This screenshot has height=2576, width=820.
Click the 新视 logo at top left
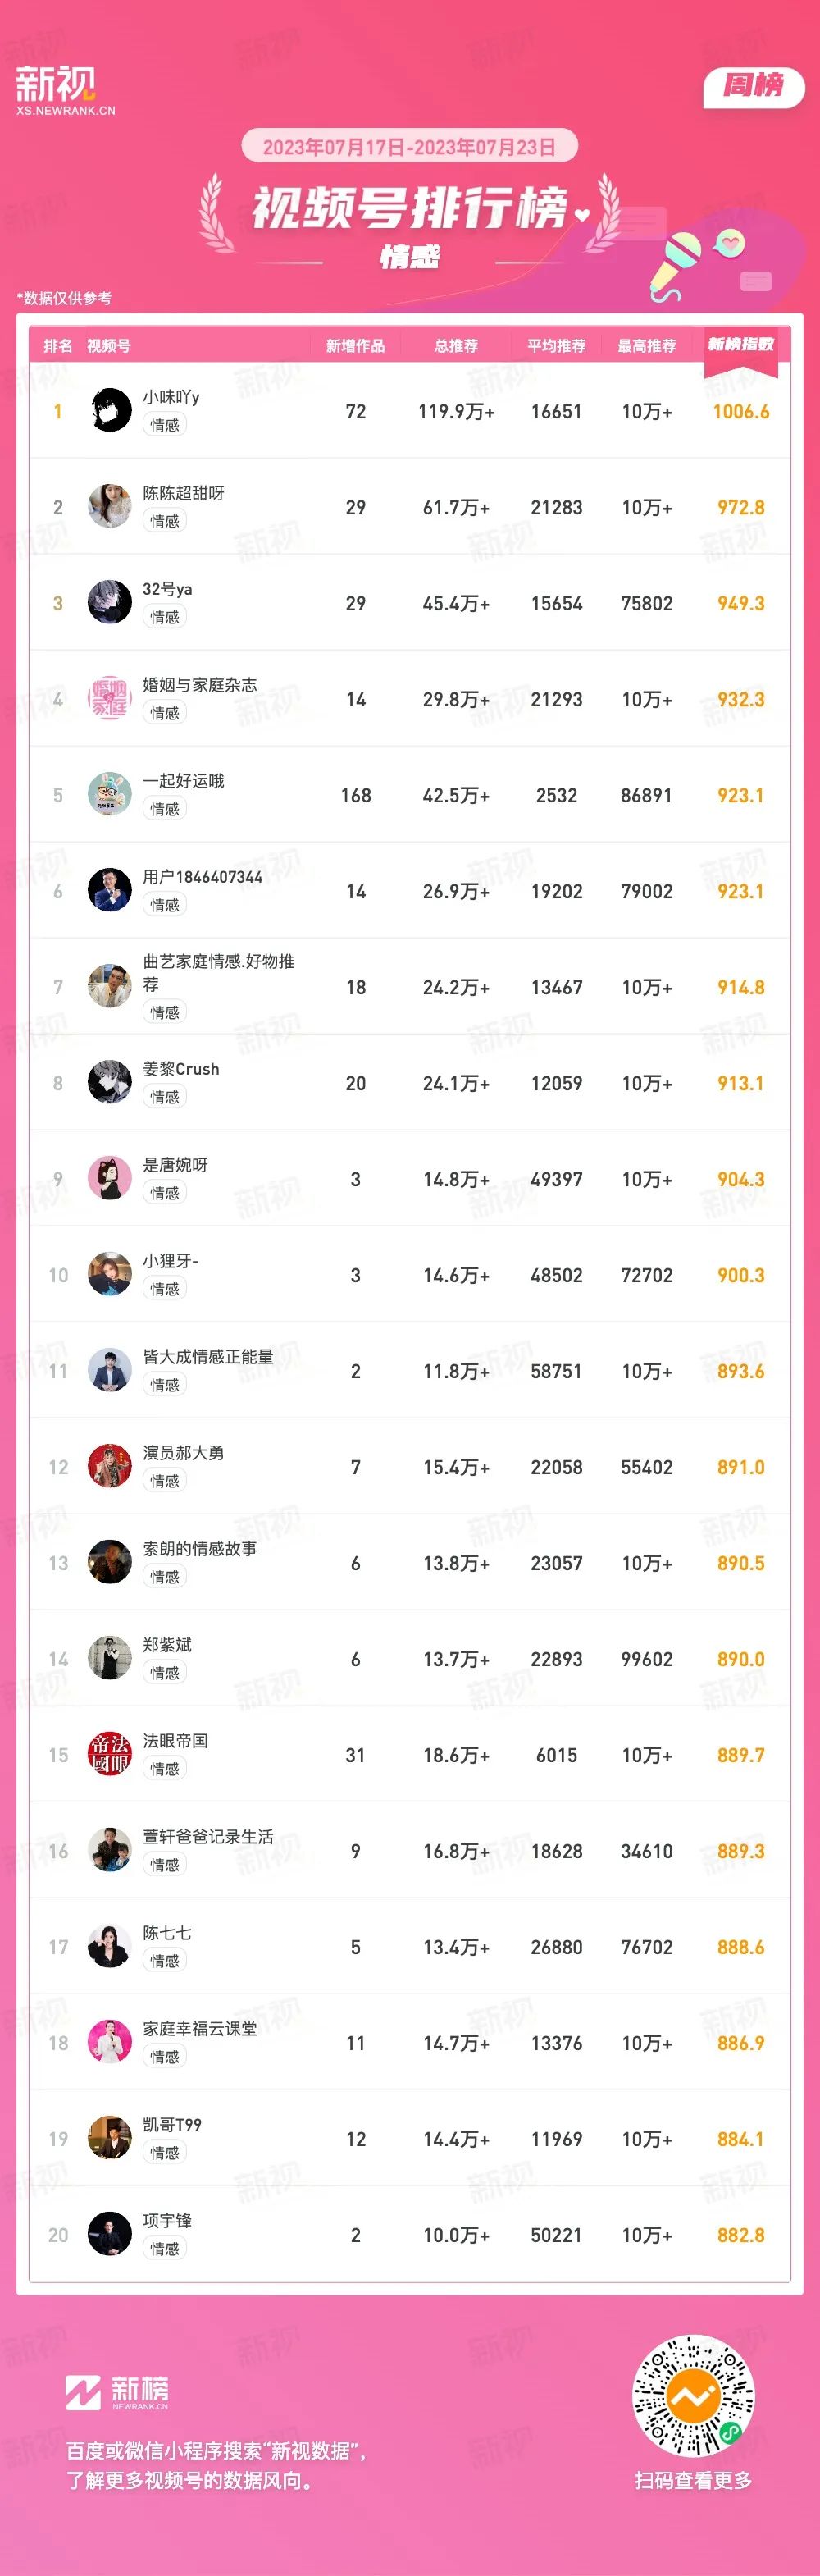[x=65, y=91]
